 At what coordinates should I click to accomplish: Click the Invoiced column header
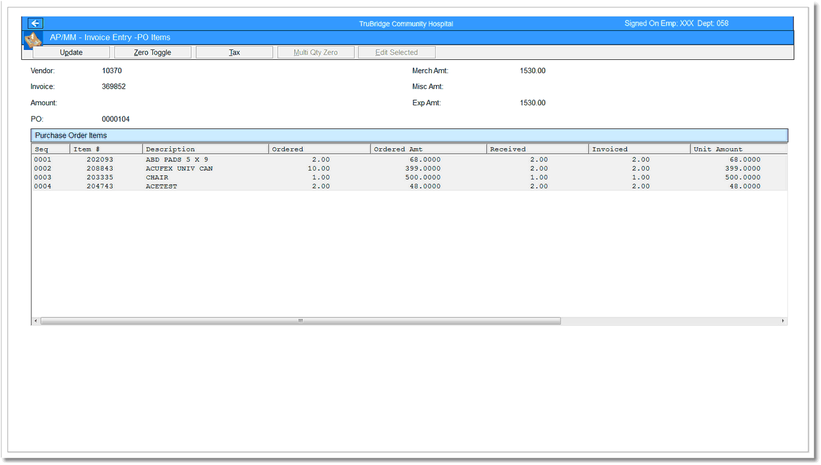click(x=640, y=149)
